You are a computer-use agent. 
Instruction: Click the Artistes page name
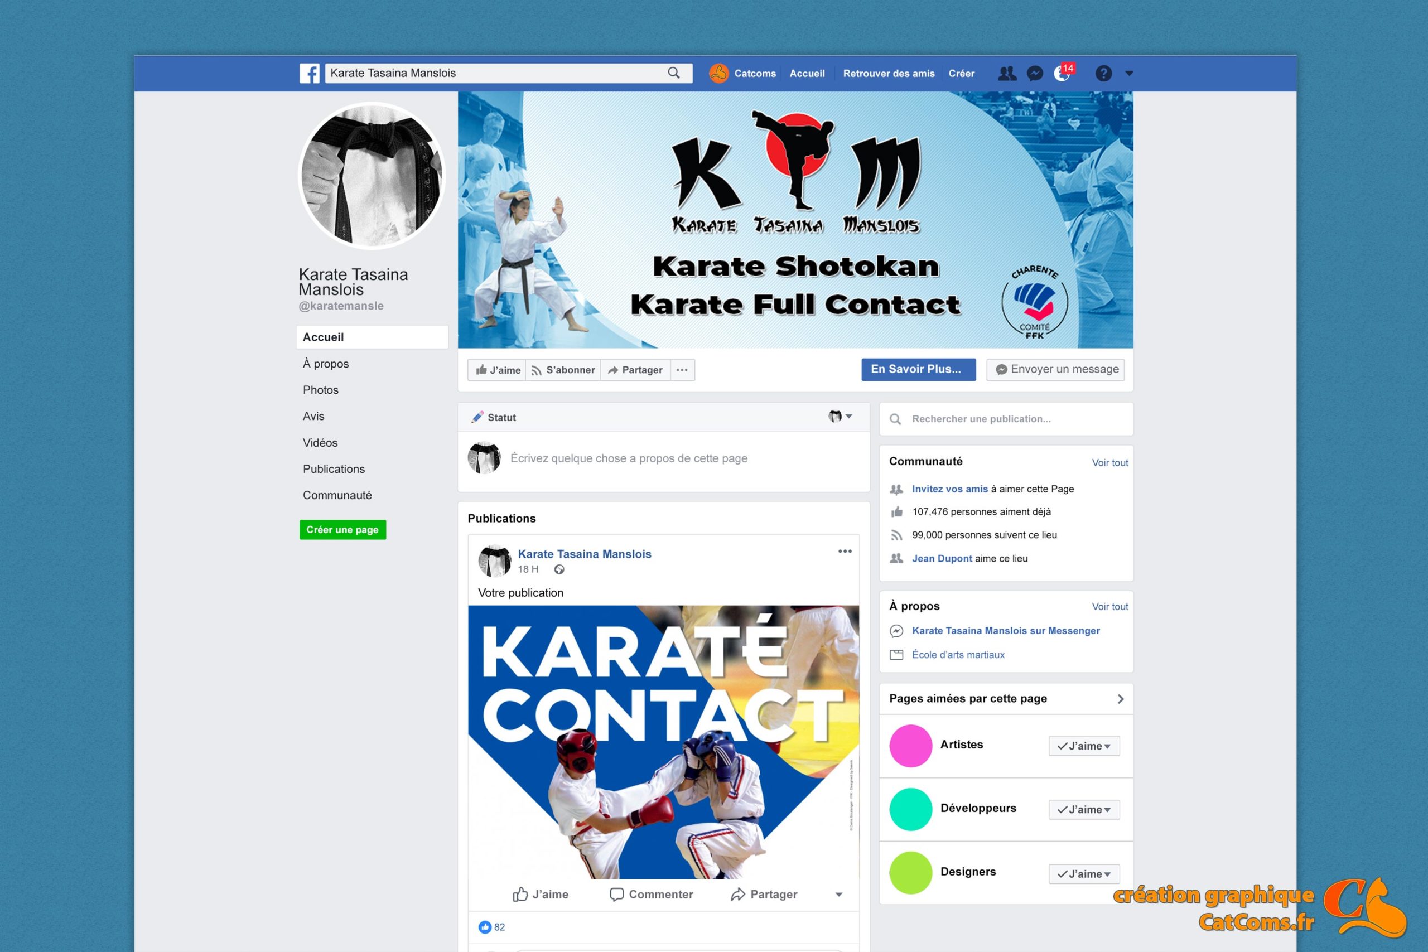[961, 745]
